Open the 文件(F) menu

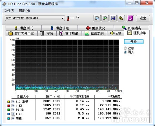[9, 11]
